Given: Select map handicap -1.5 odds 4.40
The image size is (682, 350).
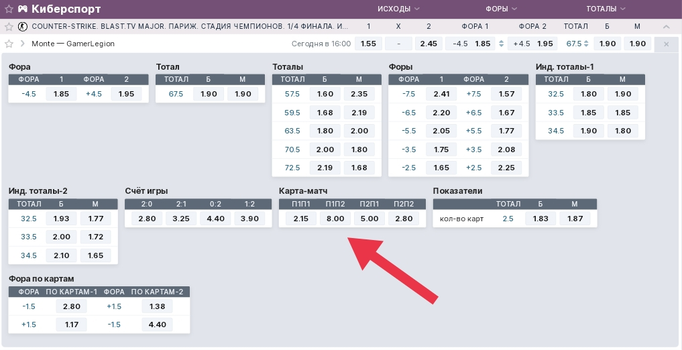Looking at the screenshot, I should point(157,325).
